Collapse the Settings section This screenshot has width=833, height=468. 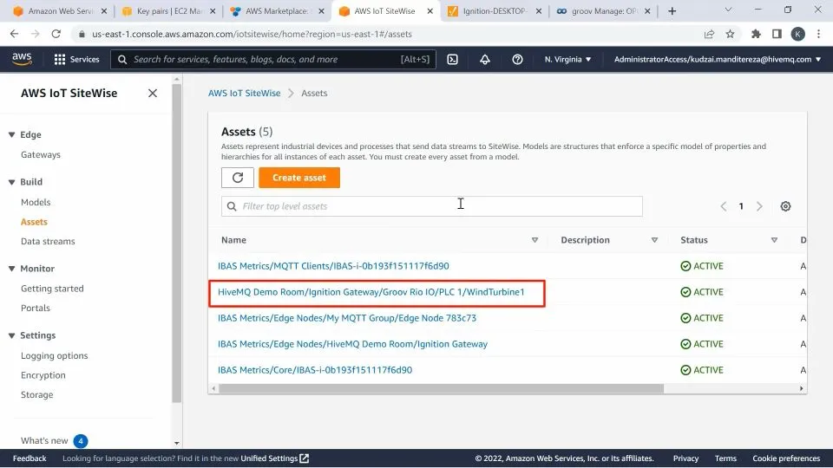tap(11, 336)
